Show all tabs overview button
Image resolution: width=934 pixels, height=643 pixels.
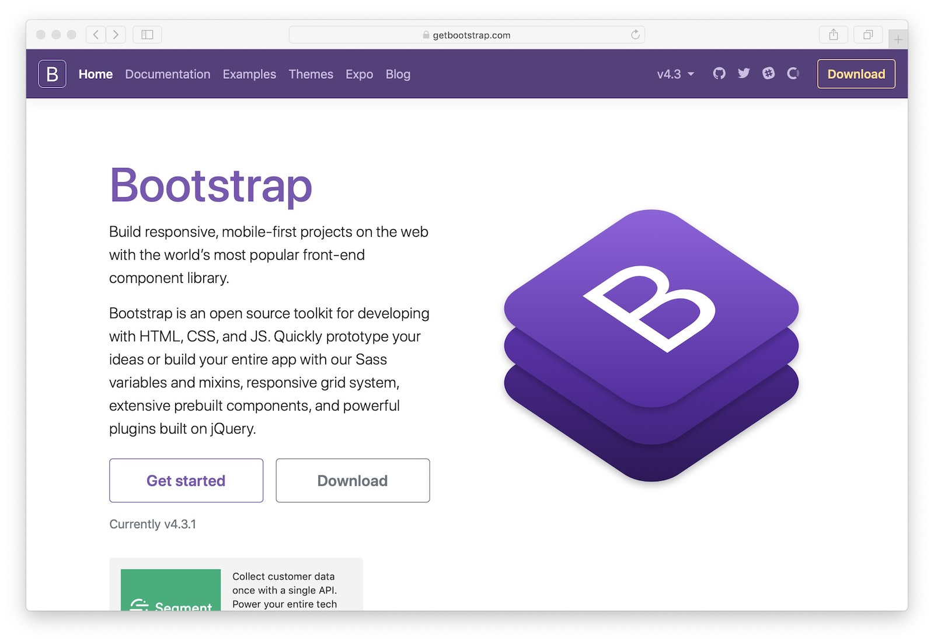click(x=868, y=34)
